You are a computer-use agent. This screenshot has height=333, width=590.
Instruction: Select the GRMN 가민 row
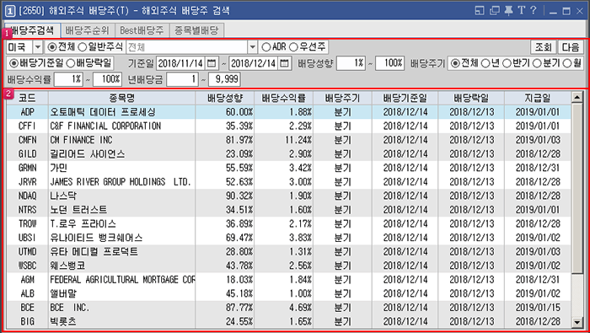pos(288,168)
